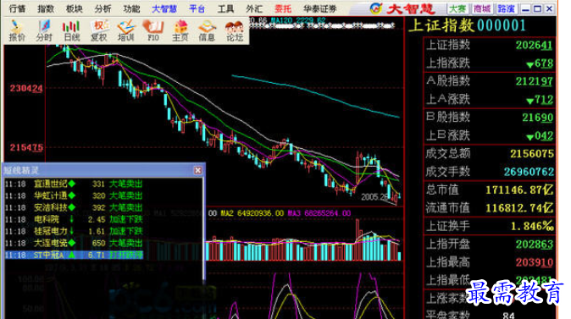The height and width of the screenshot is (319, 571).
Task: Click the 成交总额 value 2156075
Action: click(x=532, y=153)
